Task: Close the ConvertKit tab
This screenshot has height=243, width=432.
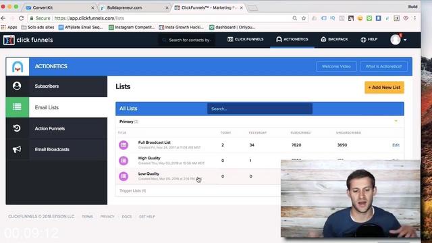Action: click(92, 7)
